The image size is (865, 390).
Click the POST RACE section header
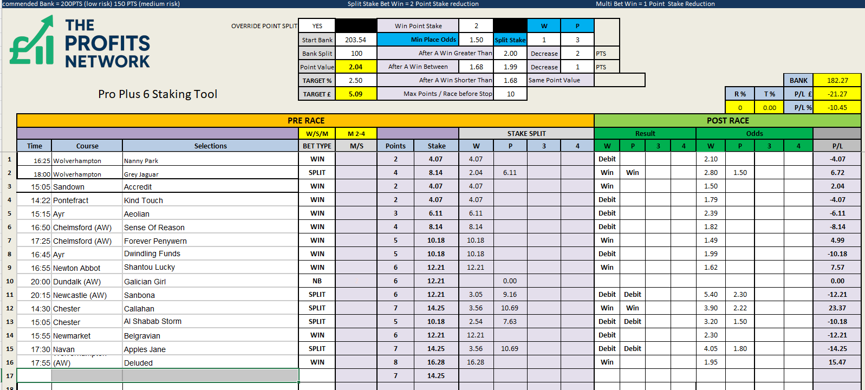(727, 120)
